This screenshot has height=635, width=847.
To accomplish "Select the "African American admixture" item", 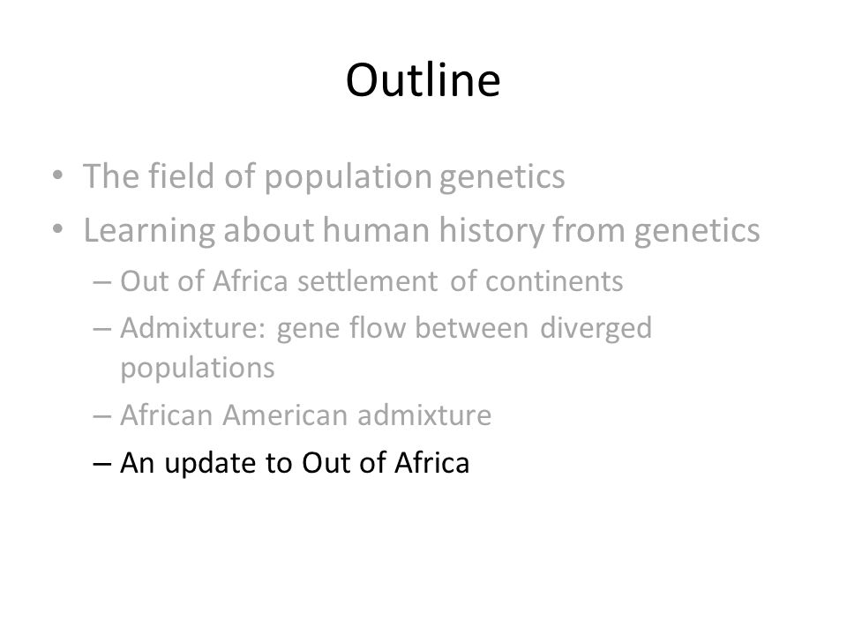I will coord(306,415).
